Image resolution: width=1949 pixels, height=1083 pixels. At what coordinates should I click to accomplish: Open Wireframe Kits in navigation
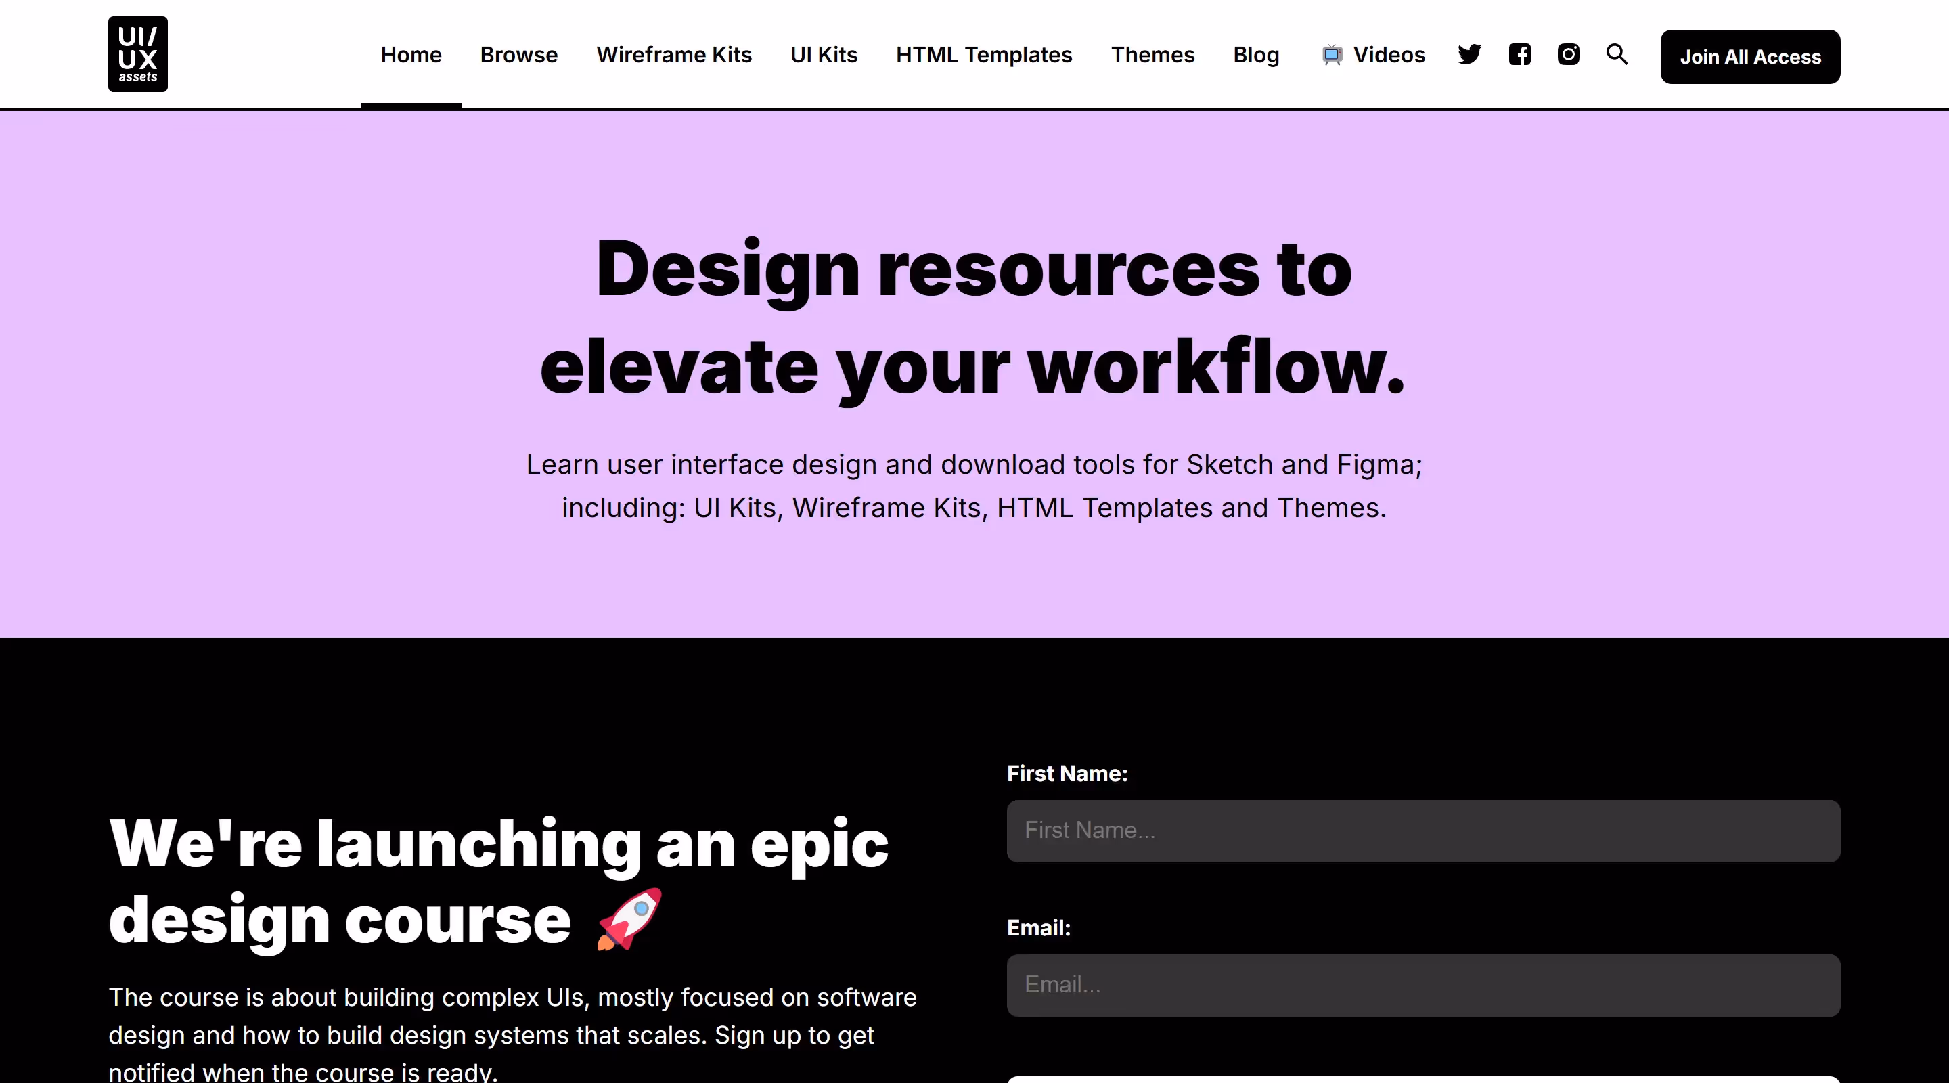point(673,56)
